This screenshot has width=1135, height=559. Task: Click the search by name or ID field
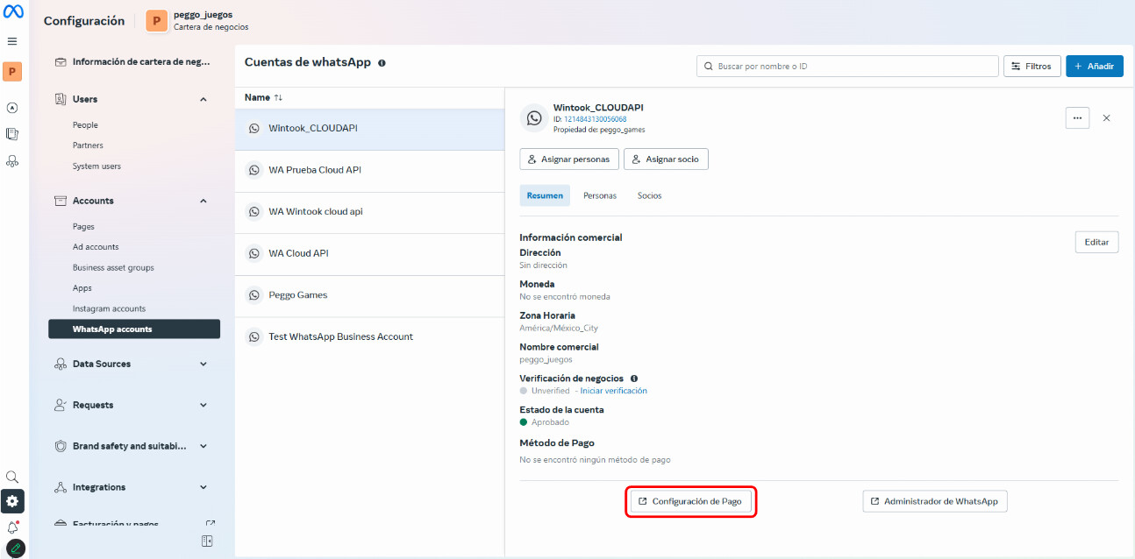tap(847, 67)
